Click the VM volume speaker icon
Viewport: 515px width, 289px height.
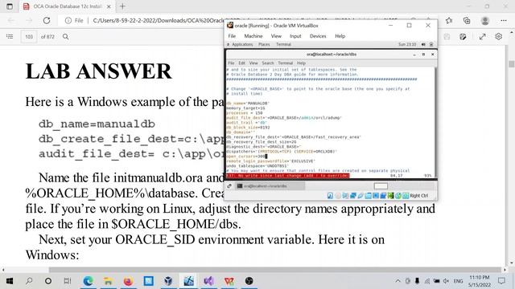(423, 44)
